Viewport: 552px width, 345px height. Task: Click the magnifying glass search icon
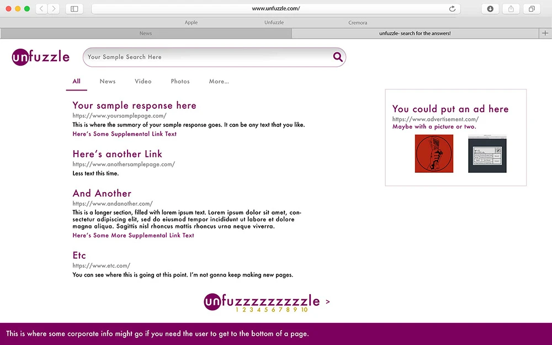337,57
